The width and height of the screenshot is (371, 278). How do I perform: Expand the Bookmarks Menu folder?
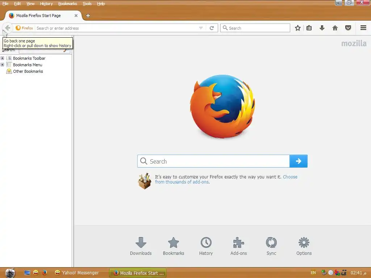tap(3, 64)
